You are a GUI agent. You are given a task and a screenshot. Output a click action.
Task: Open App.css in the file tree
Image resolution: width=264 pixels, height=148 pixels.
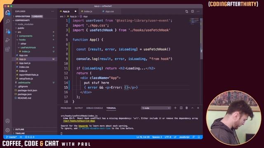(x=23, y=55)
